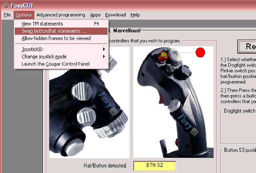This screenshot has height=173, width=256.
Task: Expand the JoystickID submenu
Action: pos(61,49)
